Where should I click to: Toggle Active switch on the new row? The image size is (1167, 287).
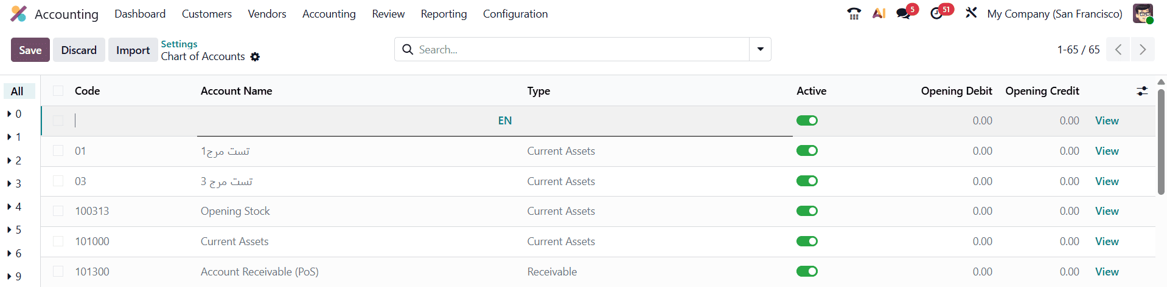pos(807,121)
